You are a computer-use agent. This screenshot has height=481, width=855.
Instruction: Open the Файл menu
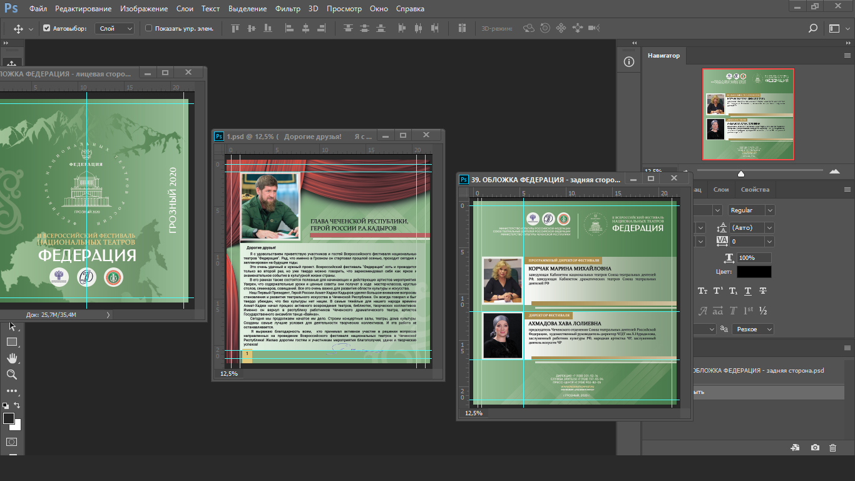(x=38, y=9)
